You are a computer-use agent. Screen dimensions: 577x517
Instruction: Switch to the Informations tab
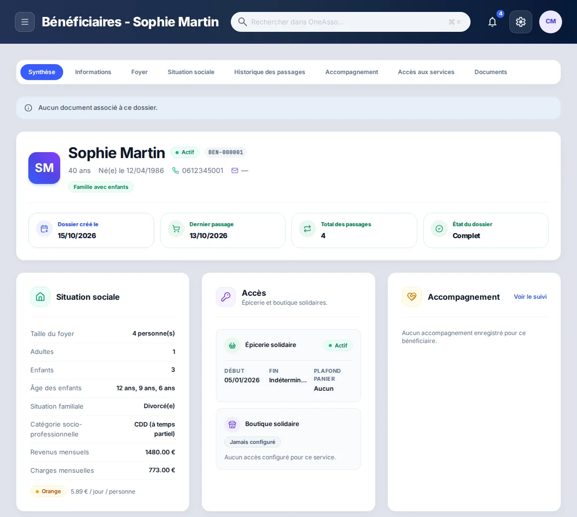[93, 72]
